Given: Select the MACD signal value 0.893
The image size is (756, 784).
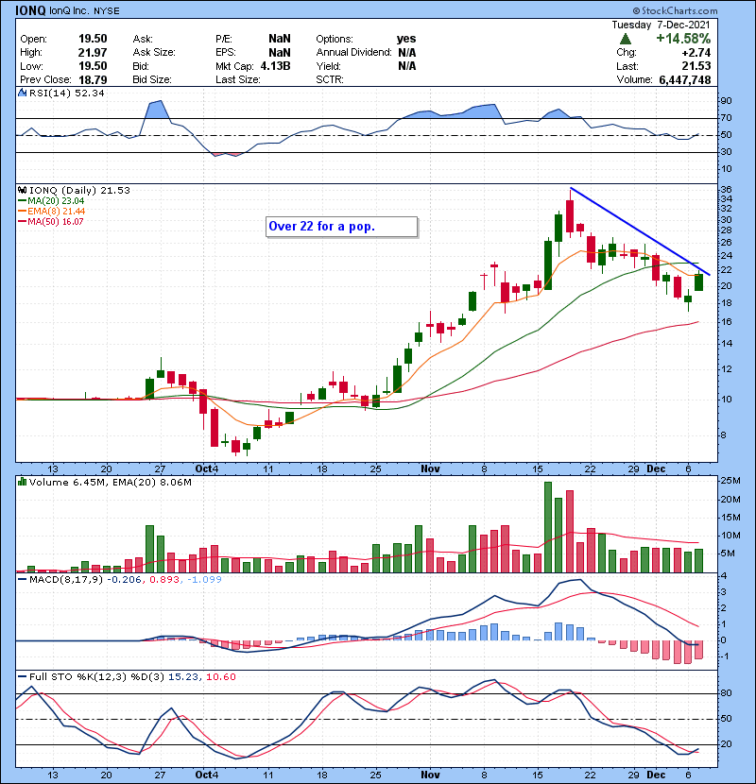Looking at the screenshot, I should pyautogui.click(x=164, y=580).
